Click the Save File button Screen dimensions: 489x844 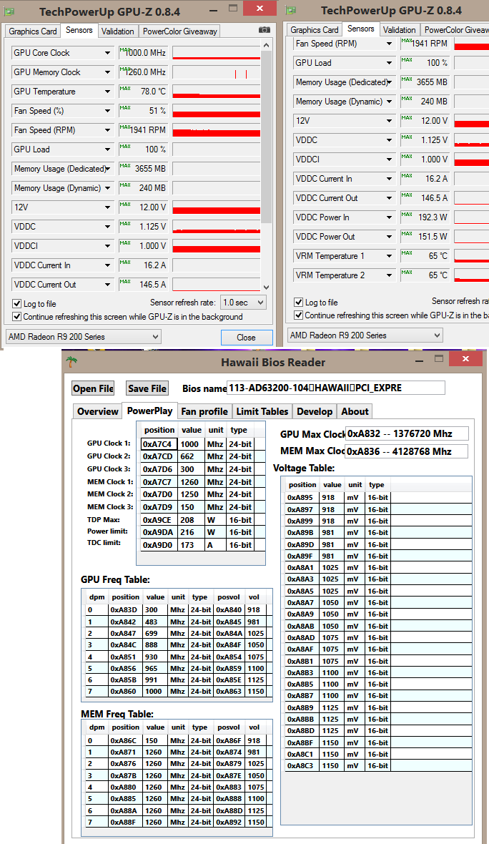147,388
